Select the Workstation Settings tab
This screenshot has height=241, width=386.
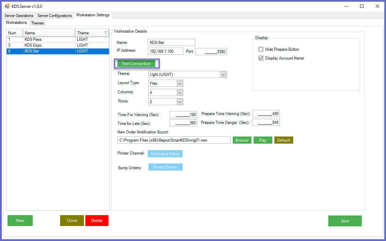pyautogui.click(x=93, y=15)
